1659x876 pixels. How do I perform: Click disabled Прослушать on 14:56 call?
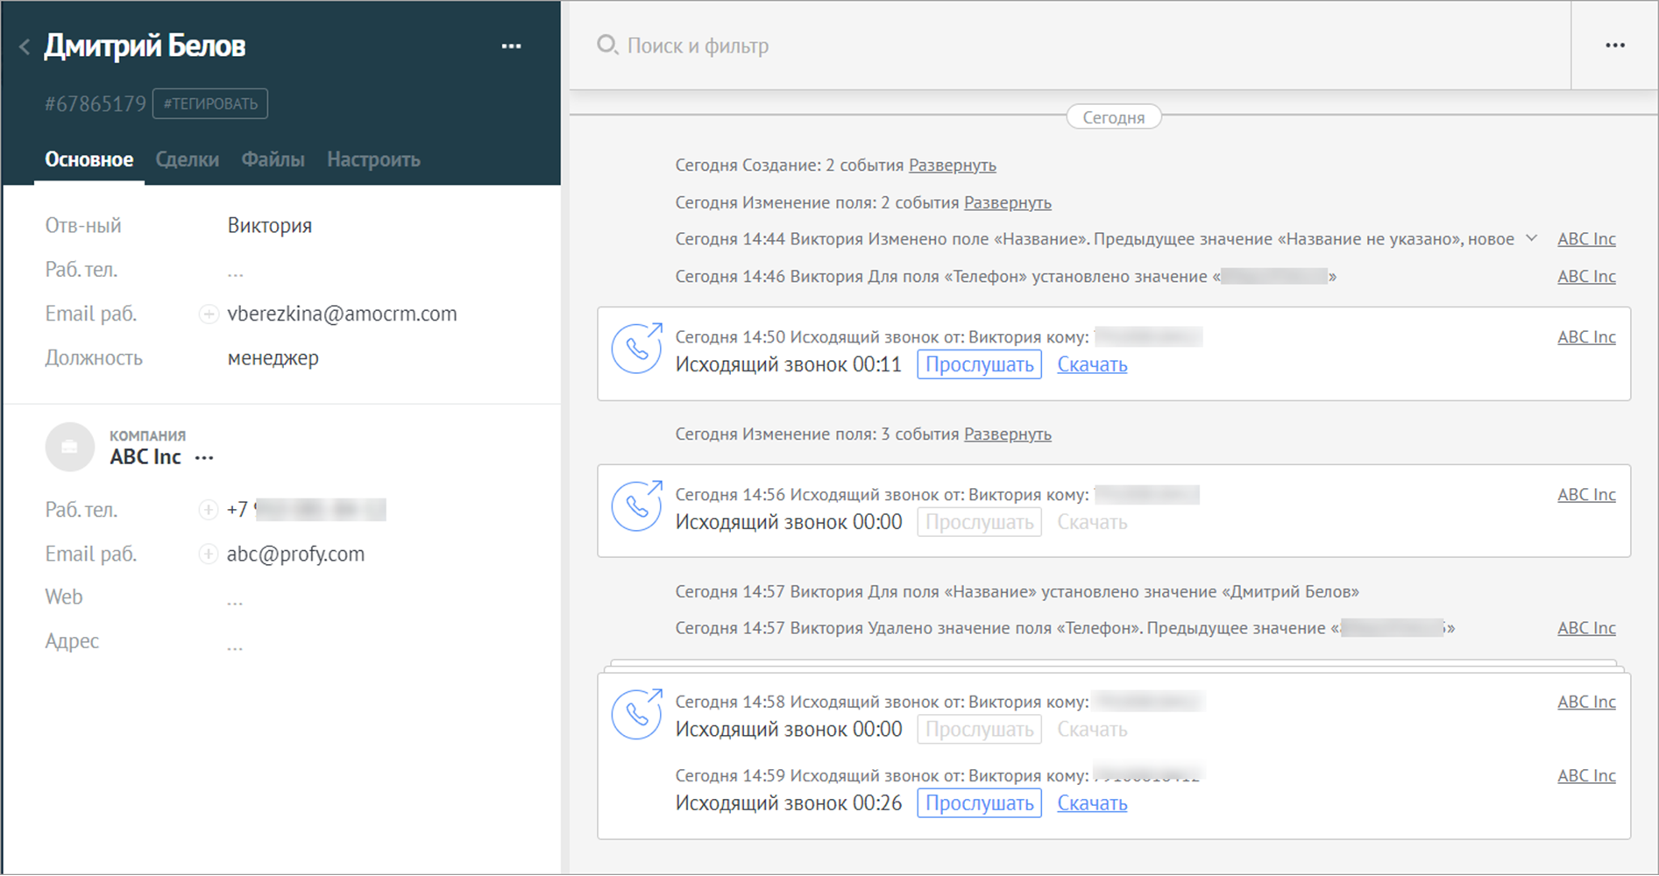[979, 522]
